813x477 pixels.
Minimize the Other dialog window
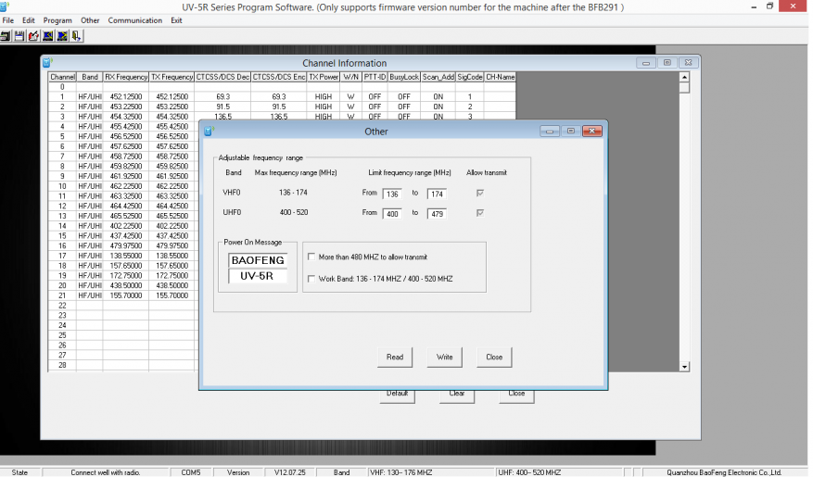pyautogui.click(x=549, y=131)
